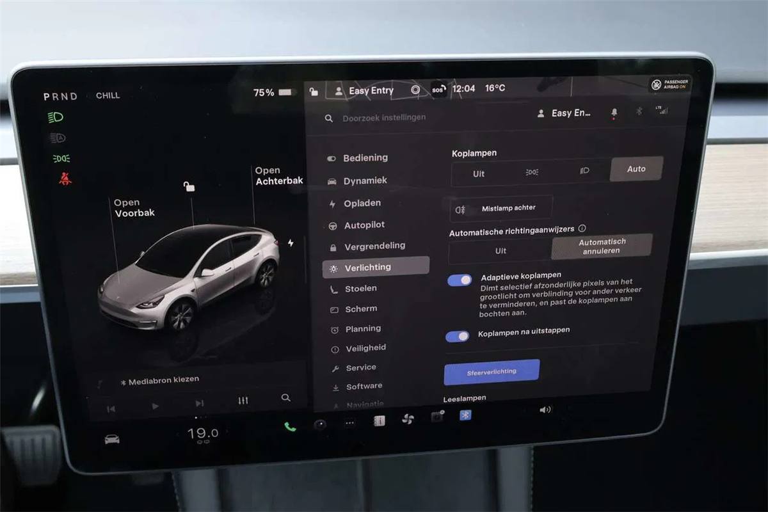Click the volume speaker icon
This screenshot has width=768, height=512.
(x=545, y=410)
